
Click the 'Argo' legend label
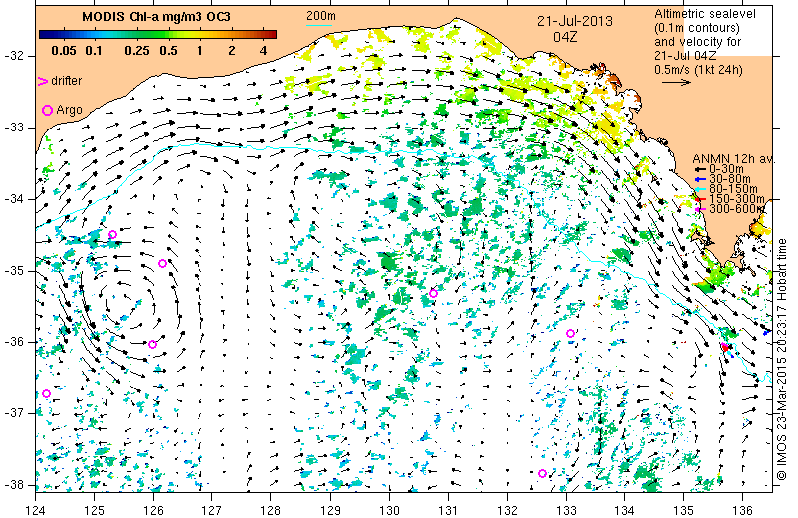click(x=69, y=110)
